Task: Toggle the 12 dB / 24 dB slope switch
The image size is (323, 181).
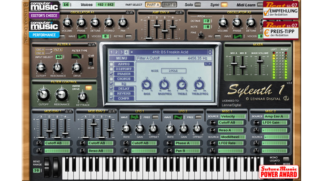Action: pyautogui.click(x=91, y=62)
